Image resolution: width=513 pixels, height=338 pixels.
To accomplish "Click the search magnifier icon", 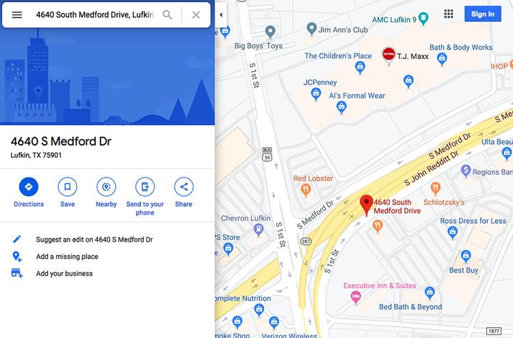I will (167, 15).
